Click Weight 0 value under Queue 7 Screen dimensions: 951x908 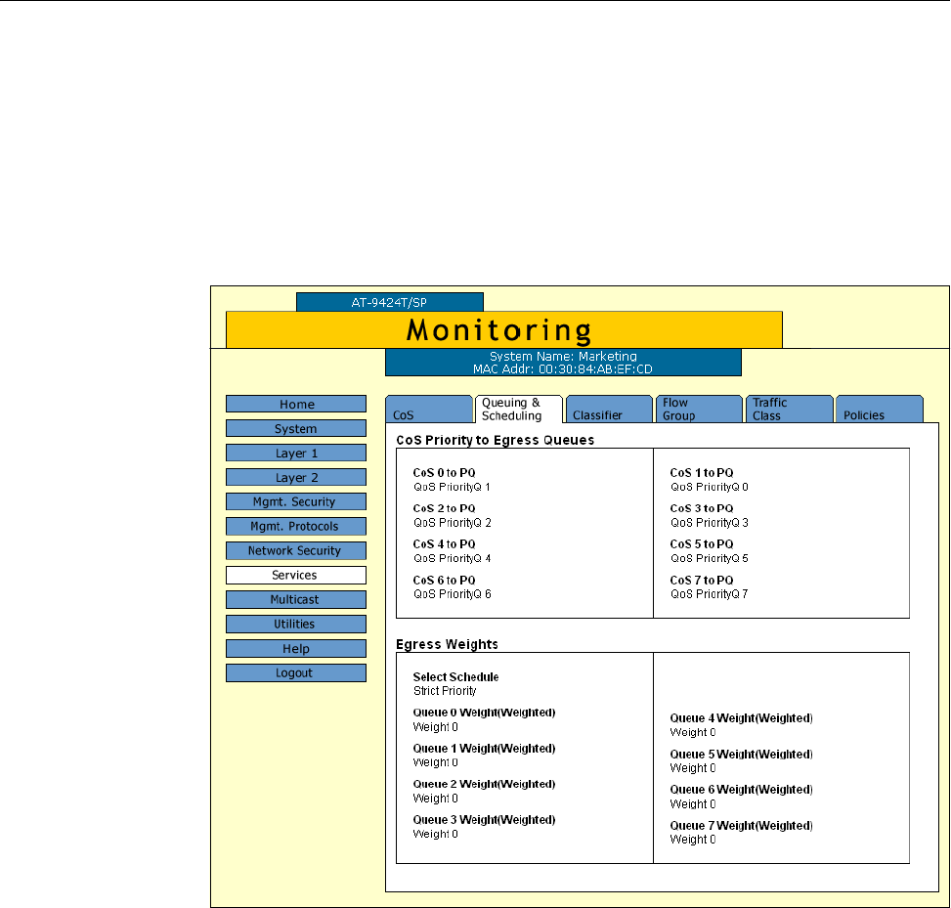pyautogui.click(x=693, y=840)
